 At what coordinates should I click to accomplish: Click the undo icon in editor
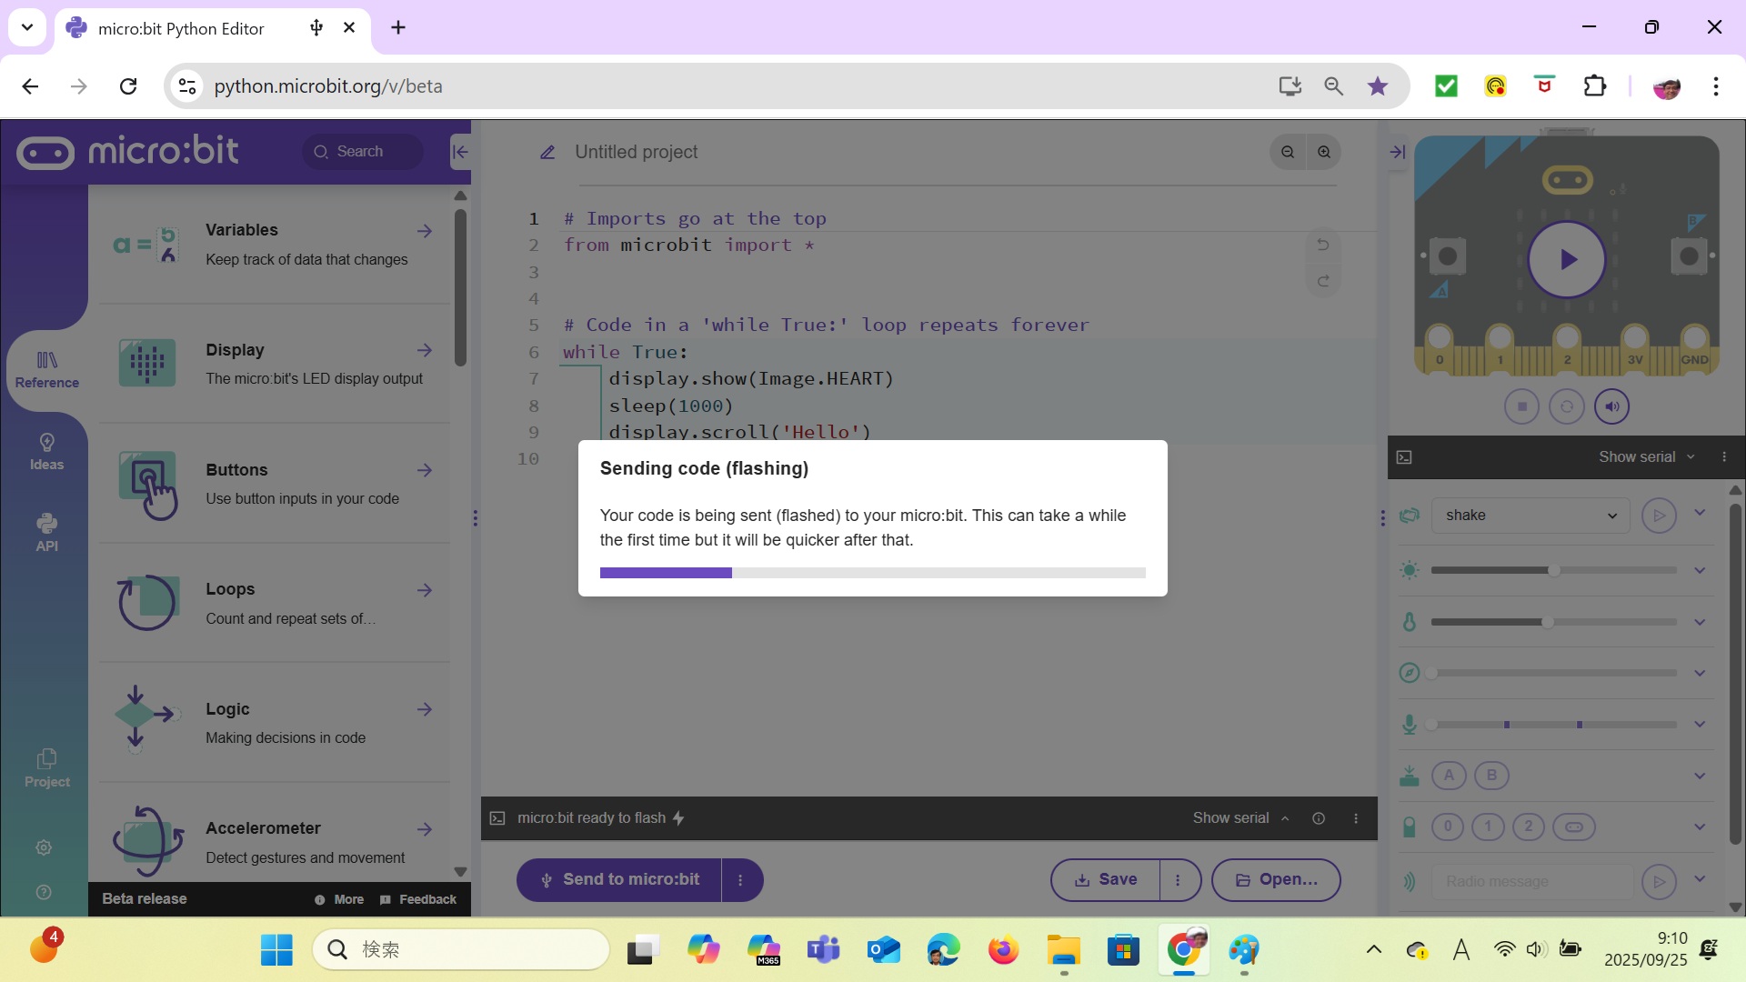1323,245
